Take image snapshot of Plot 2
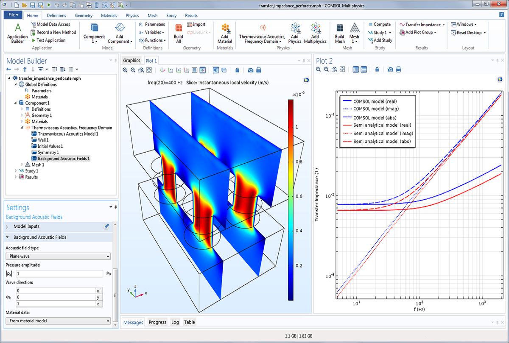 point(390,70)
